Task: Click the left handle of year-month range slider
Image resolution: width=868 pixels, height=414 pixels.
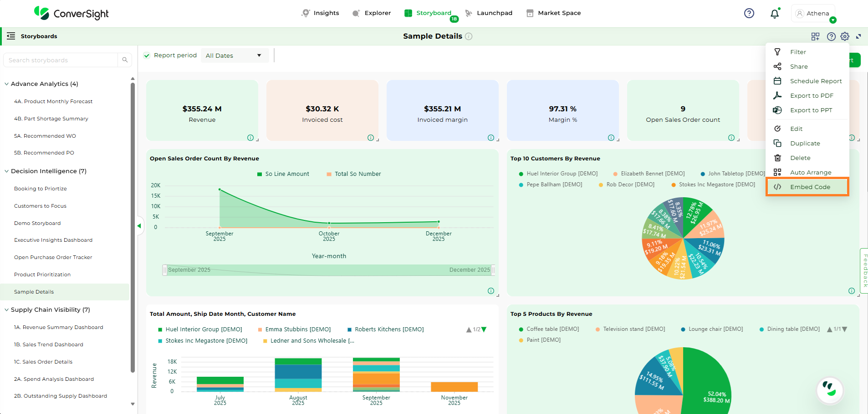Action: [165, 270]
